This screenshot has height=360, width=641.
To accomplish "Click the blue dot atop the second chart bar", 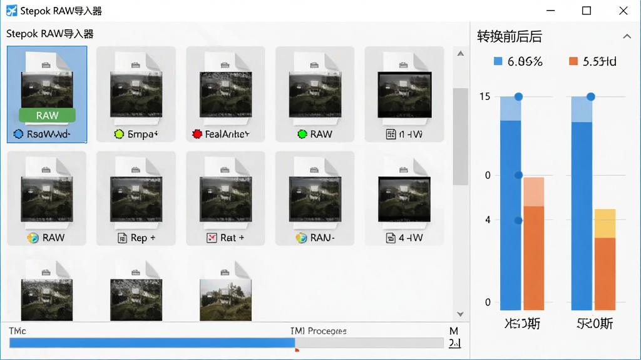I will (x=591, y=97).
